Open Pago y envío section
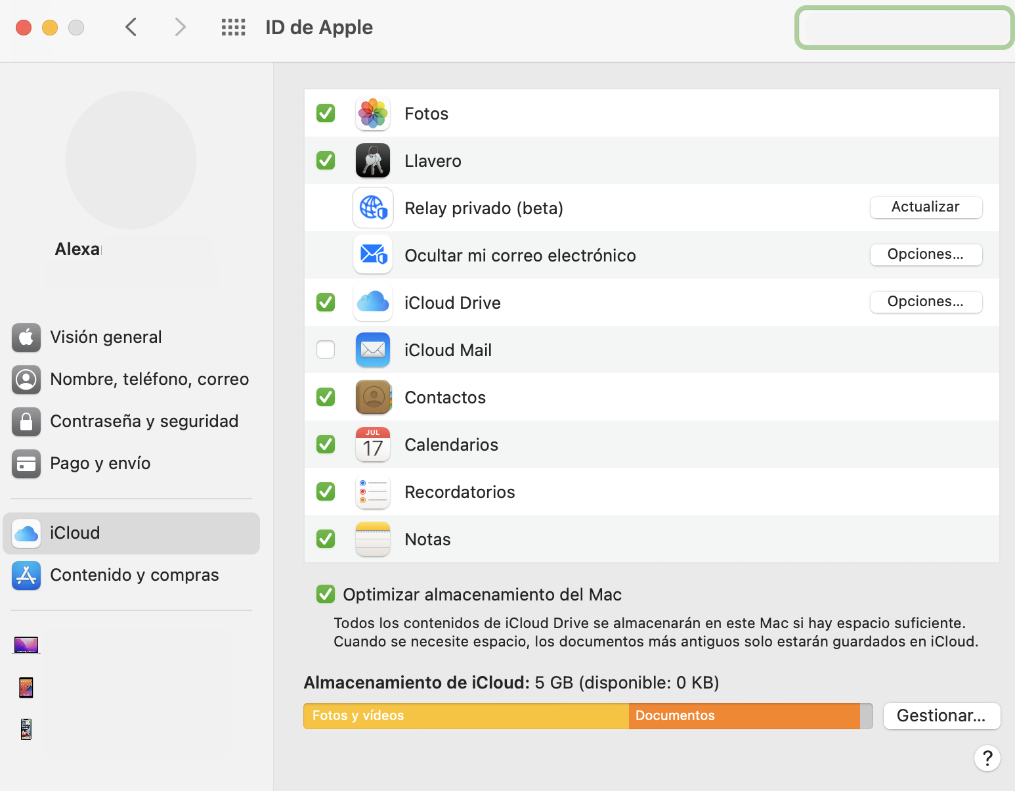This screenshot has height=791, width=1015. pos(131,464)
